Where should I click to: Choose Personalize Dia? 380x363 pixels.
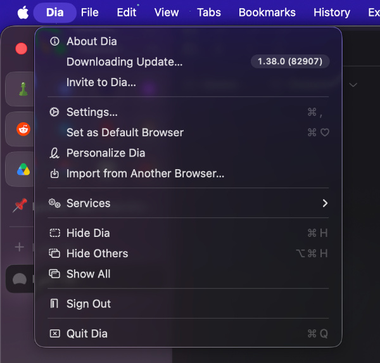click(x=188, y=153)
